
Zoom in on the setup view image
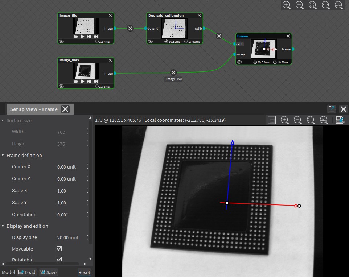coord(285,120)
